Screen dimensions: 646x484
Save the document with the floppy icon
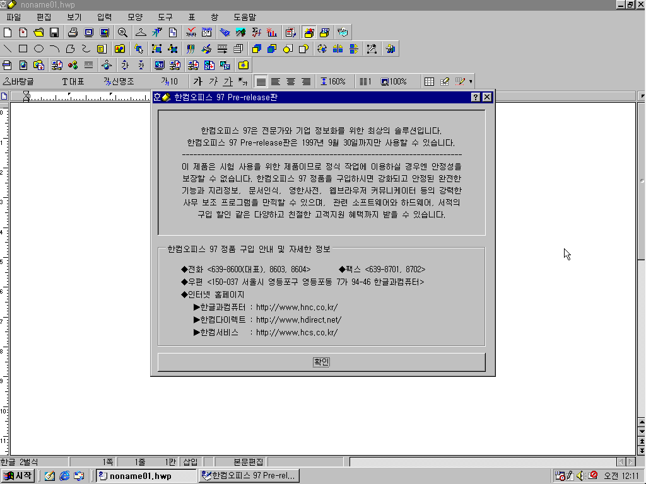54,33
